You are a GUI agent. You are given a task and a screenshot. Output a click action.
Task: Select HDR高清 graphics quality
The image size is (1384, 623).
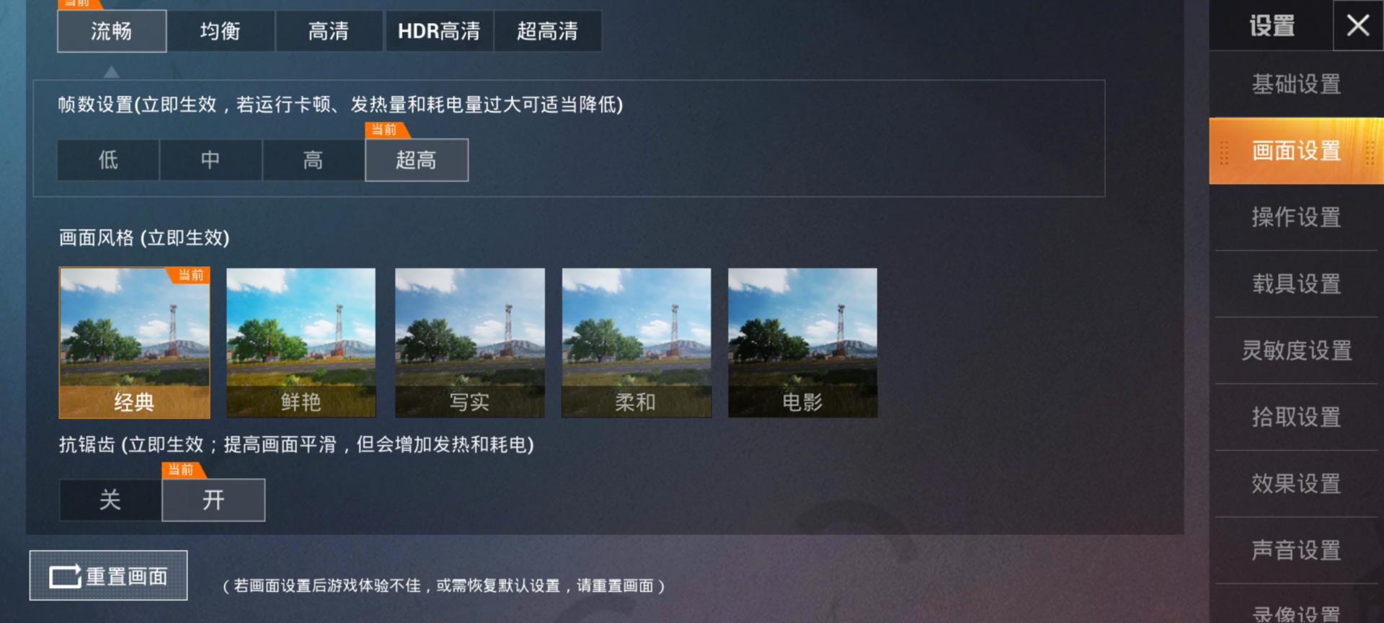tap(439, 31)
